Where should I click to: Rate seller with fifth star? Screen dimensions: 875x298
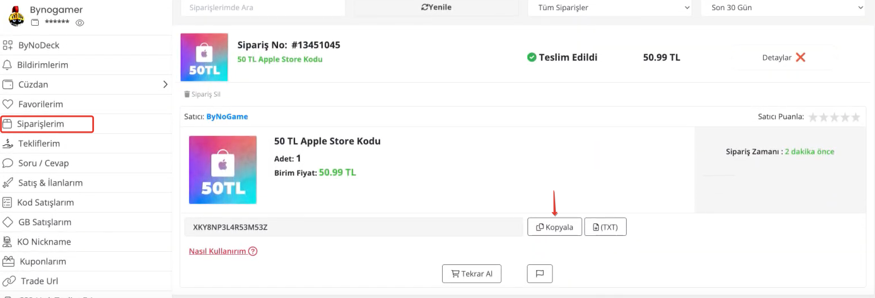click(855, 117)
